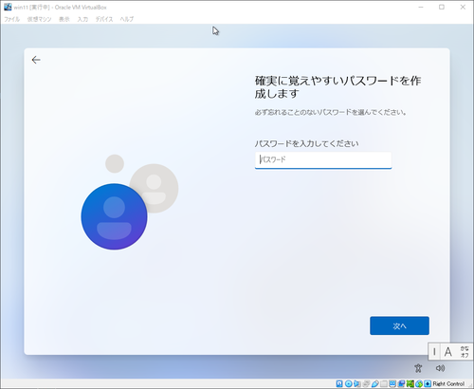The height and width of the screenshot is (389, 474).
Task: Open the ヘルプ menu
Action: pyautogui.click(x=127, y=19)
